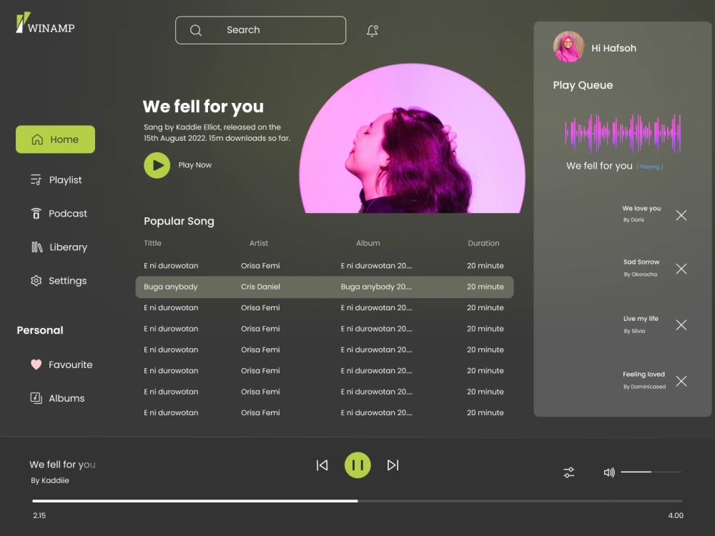This screenshot has width=715, height=536.
Task: Go to Home menu item
Action: pos(55,139)
